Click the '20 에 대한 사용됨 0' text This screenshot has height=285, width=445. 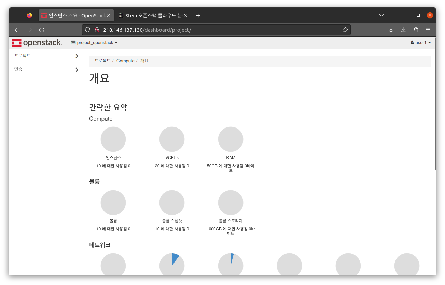[x=172, y=166]
